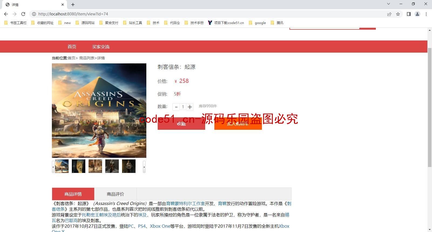Select the third product thumbnail
The width and height of the screenshot is (432, 232).
tap(95, 166)
